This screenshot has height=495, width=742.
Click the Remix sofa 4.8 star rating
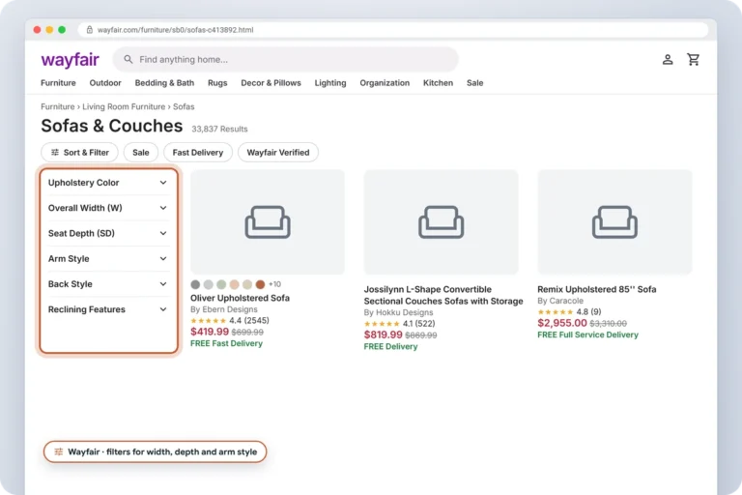(569, 311)
